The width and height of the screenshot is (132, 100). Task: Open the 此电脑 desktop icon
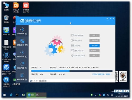pos(6,7)
